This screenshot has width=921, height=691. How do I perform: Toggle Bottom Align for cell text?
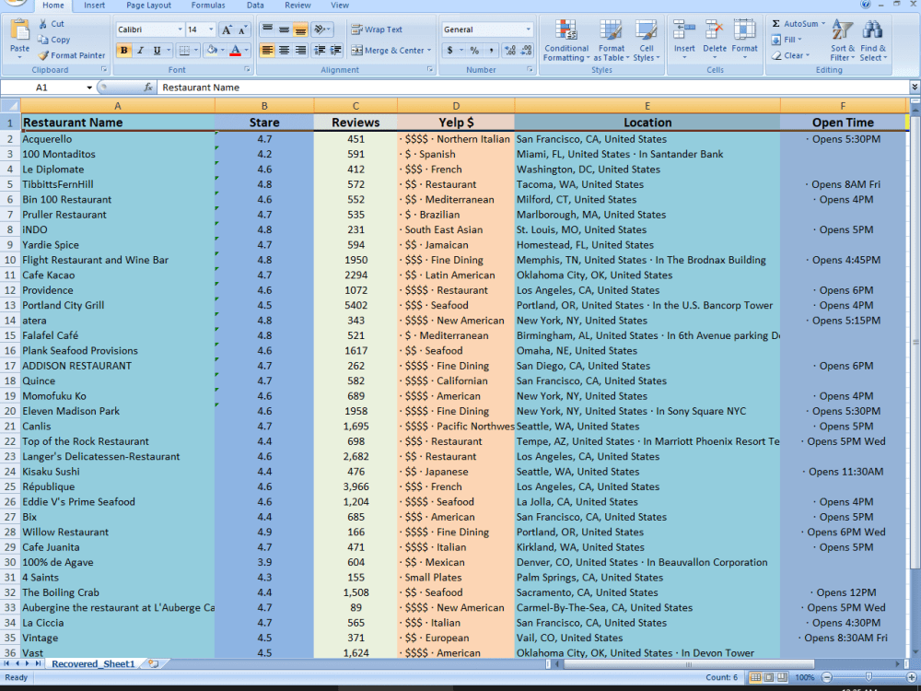tap(300, 29)
